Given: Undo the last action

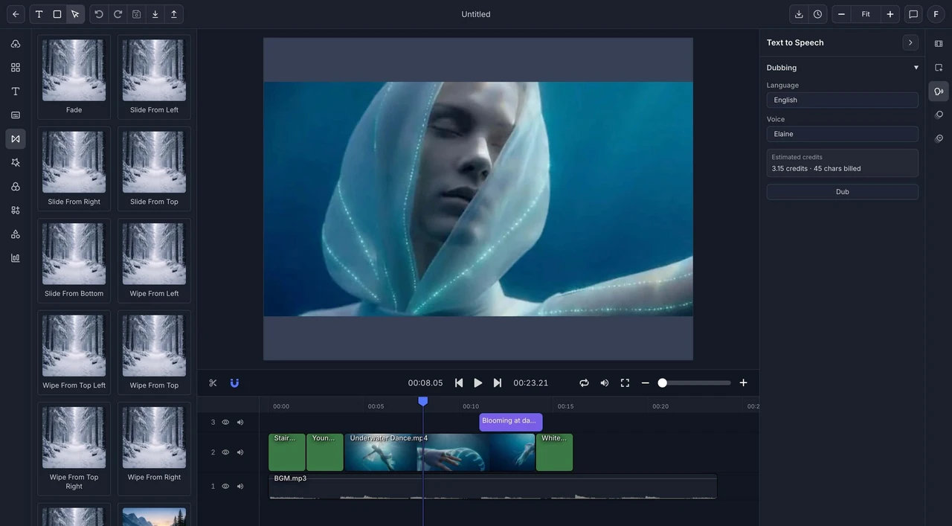Looking at the screenshot, I should pos(99,14).
